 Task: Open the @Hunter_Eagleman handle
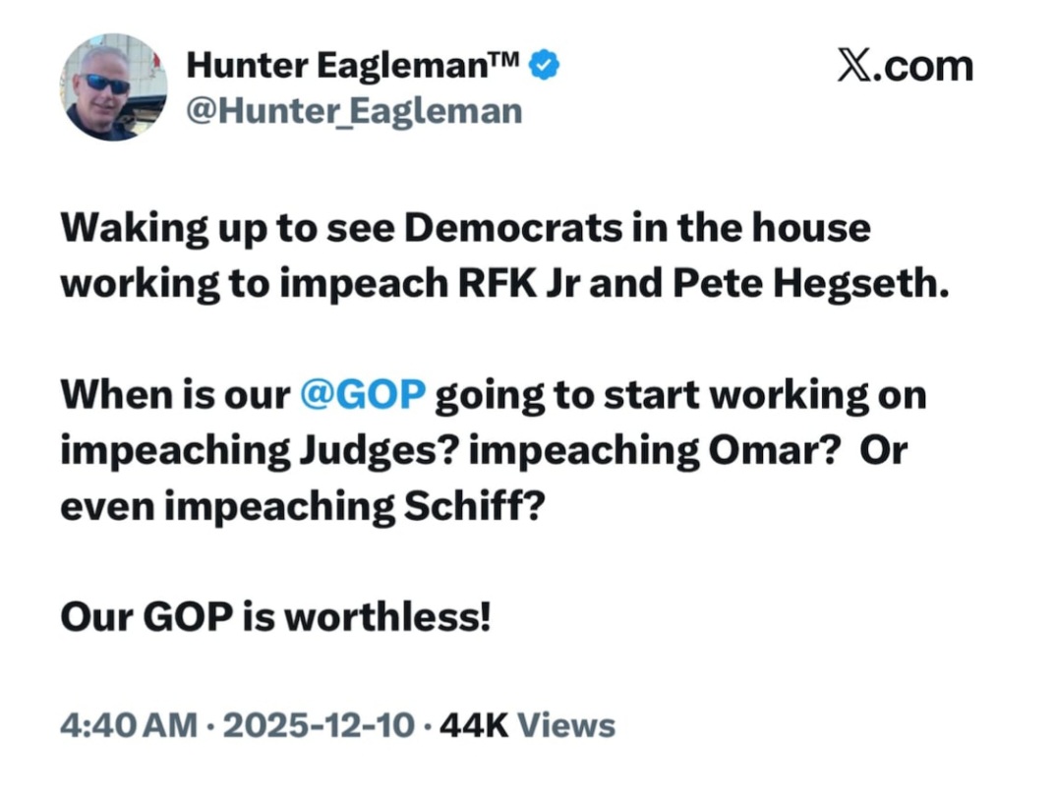click(354, 112)
